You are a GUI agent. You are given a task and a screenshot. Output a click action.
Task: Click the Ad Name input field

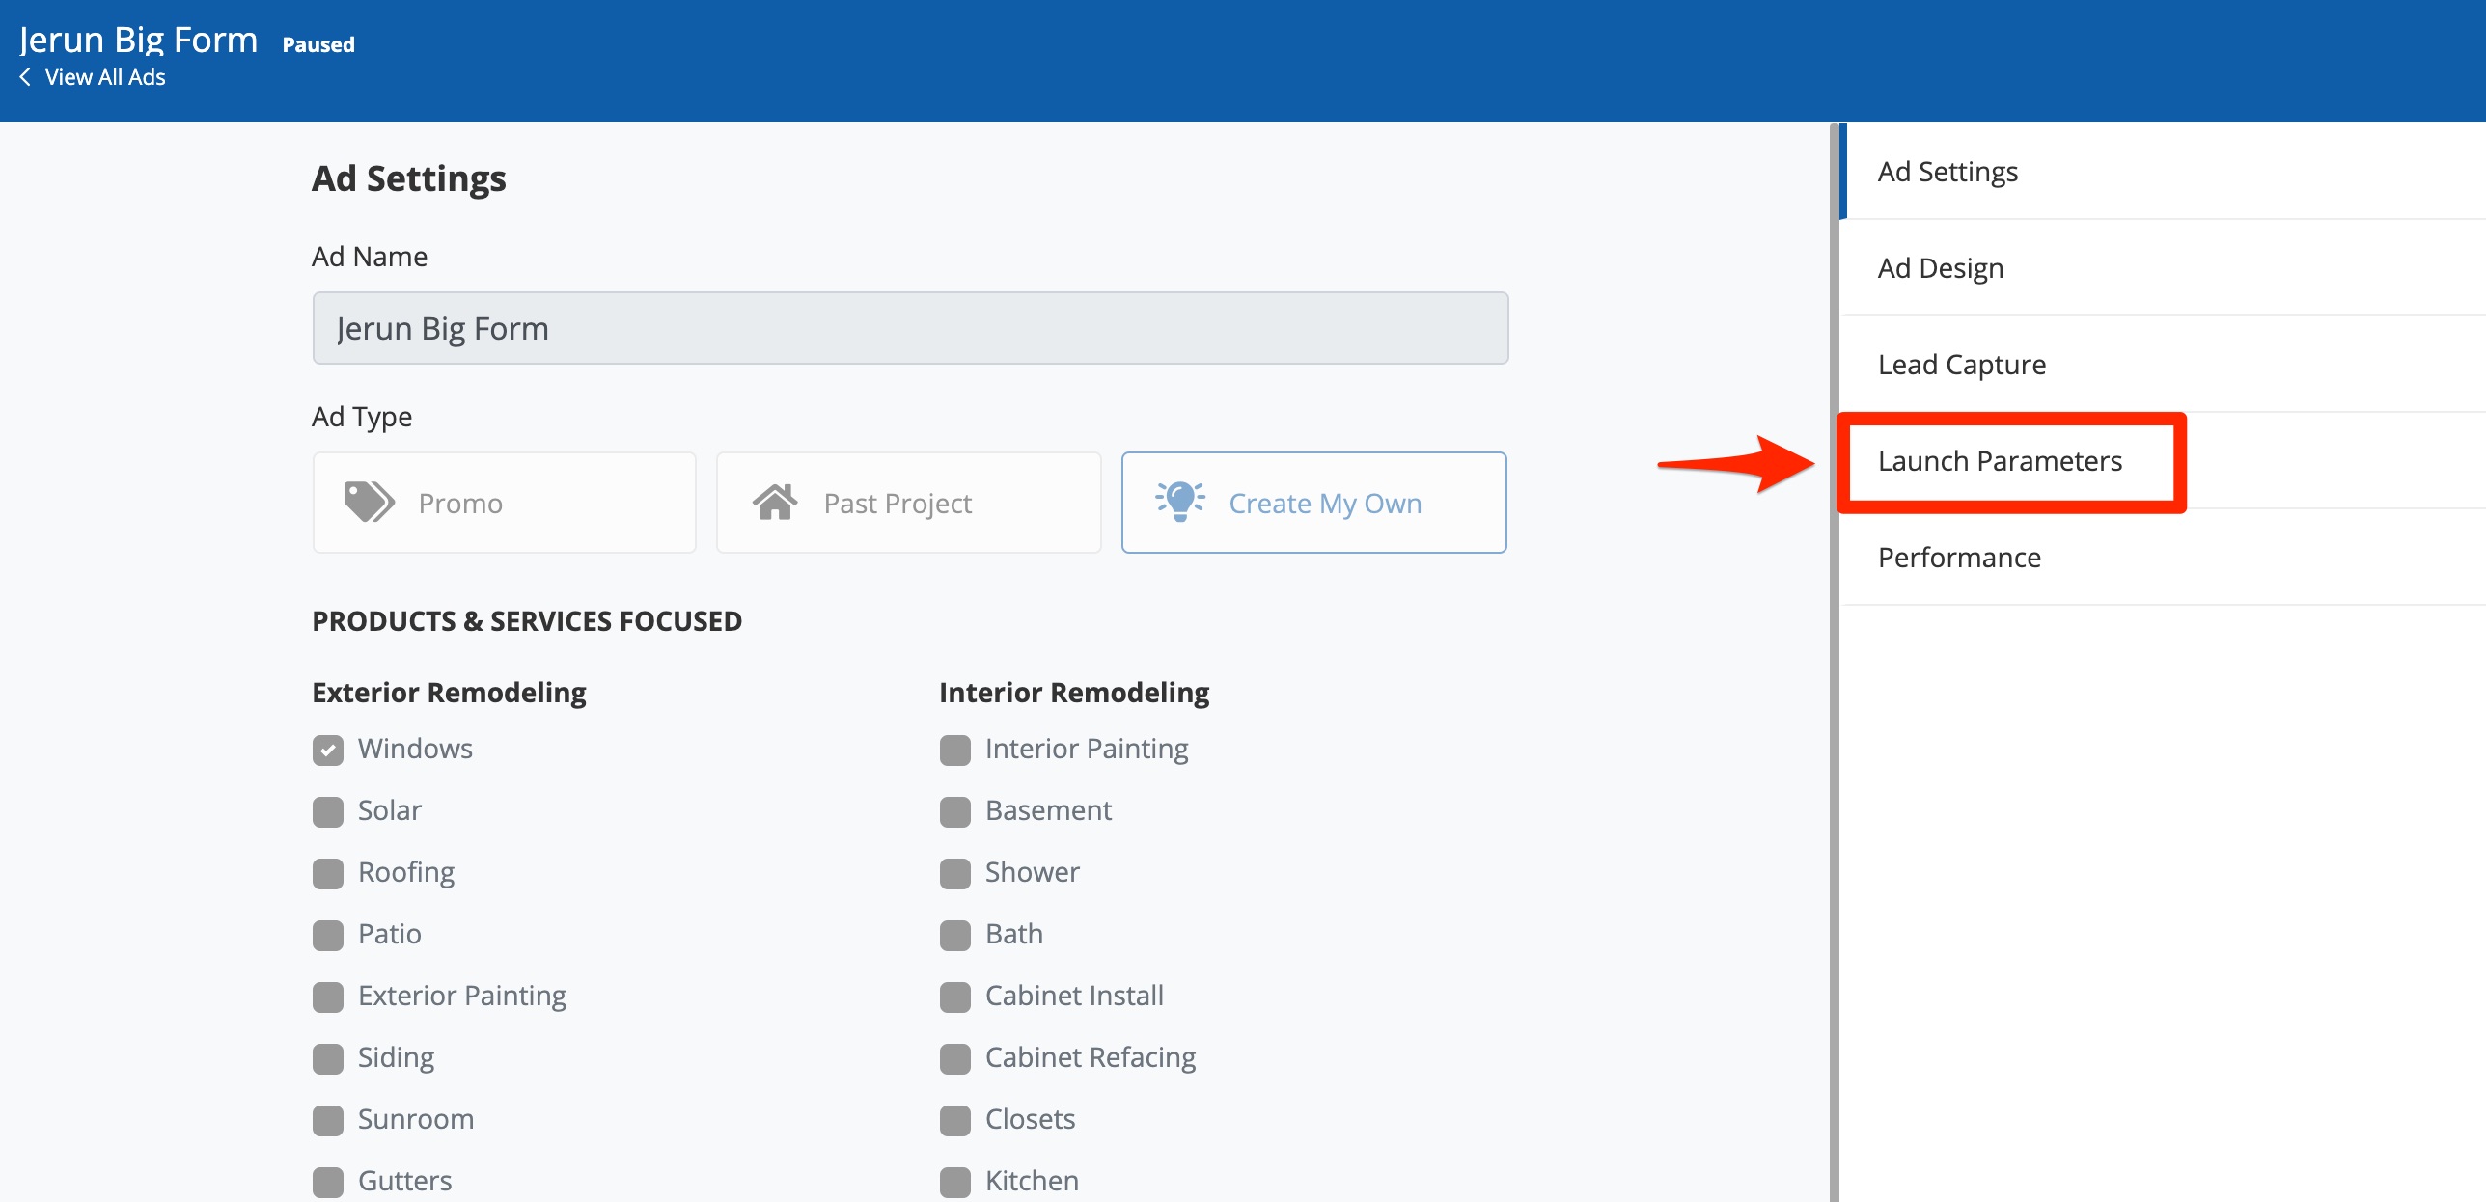(x=910, y=328)
